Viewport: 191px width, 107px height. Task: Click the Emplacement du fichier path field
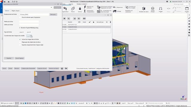tap(34, 15)
